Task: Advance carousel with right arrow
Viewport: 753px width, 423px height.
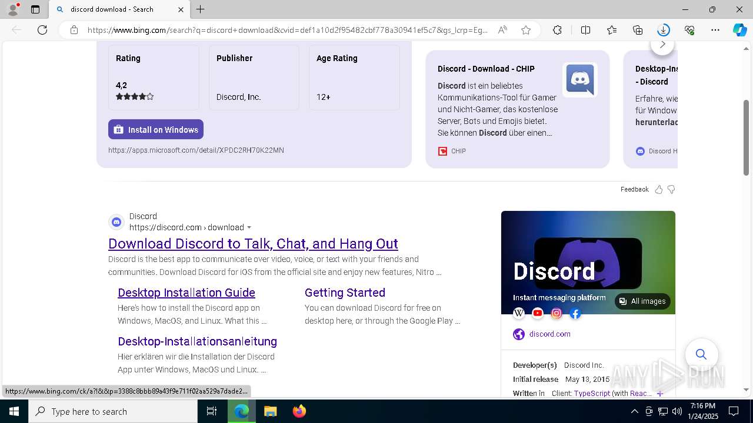Action: click(662, 45)
